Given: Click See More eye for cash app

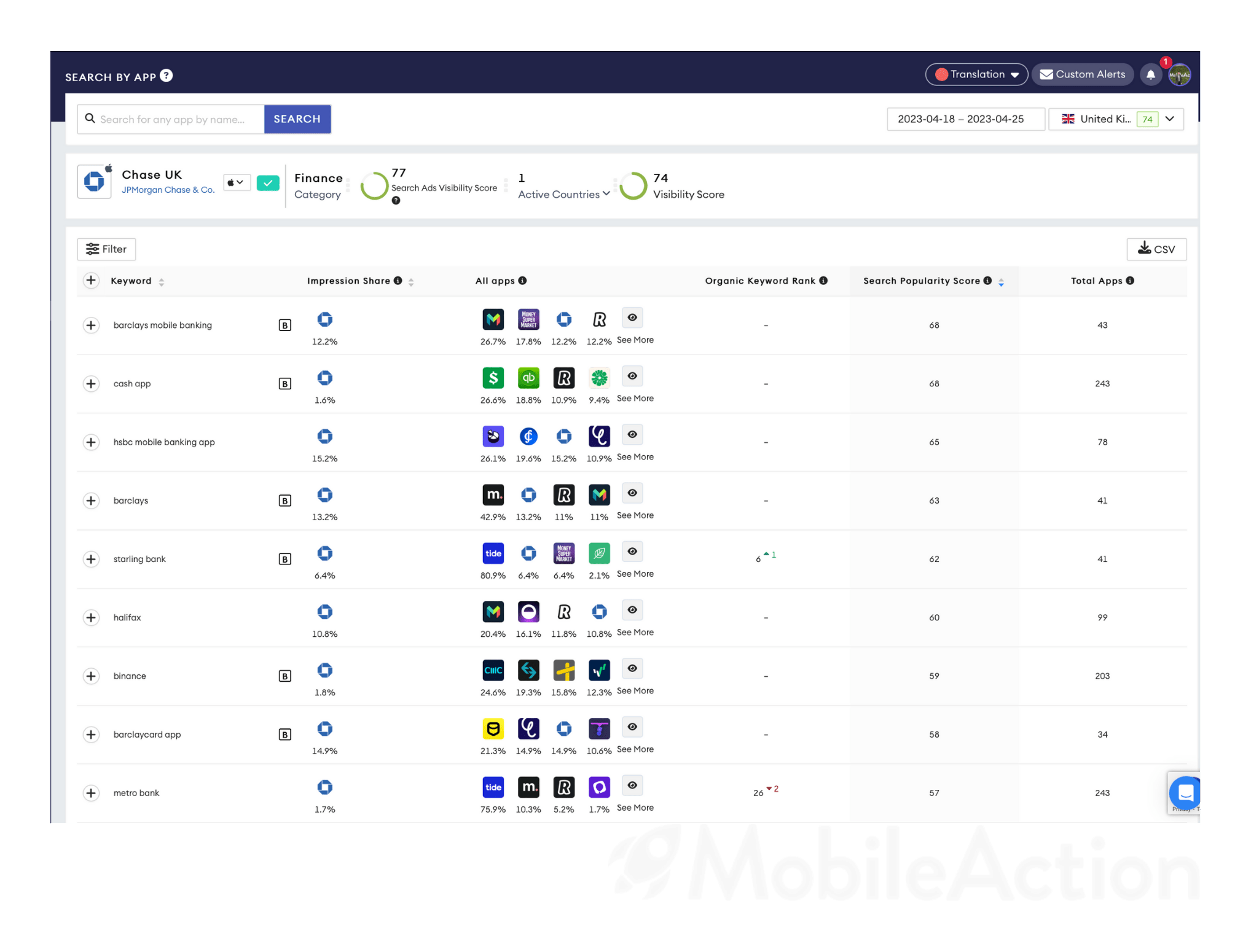Looking at the screenshot, I should click(x=632, y=376).
